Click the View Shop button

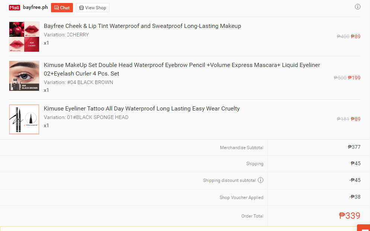(92, 8)
